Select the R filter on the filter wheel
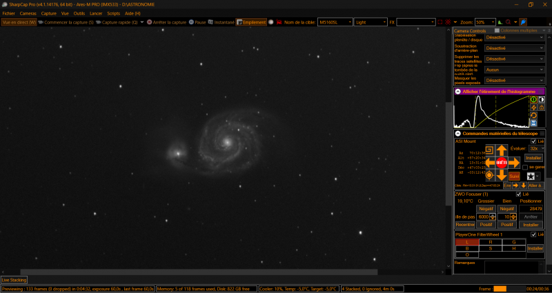This screenshot has width=552, height=293. tap(491, 242)
